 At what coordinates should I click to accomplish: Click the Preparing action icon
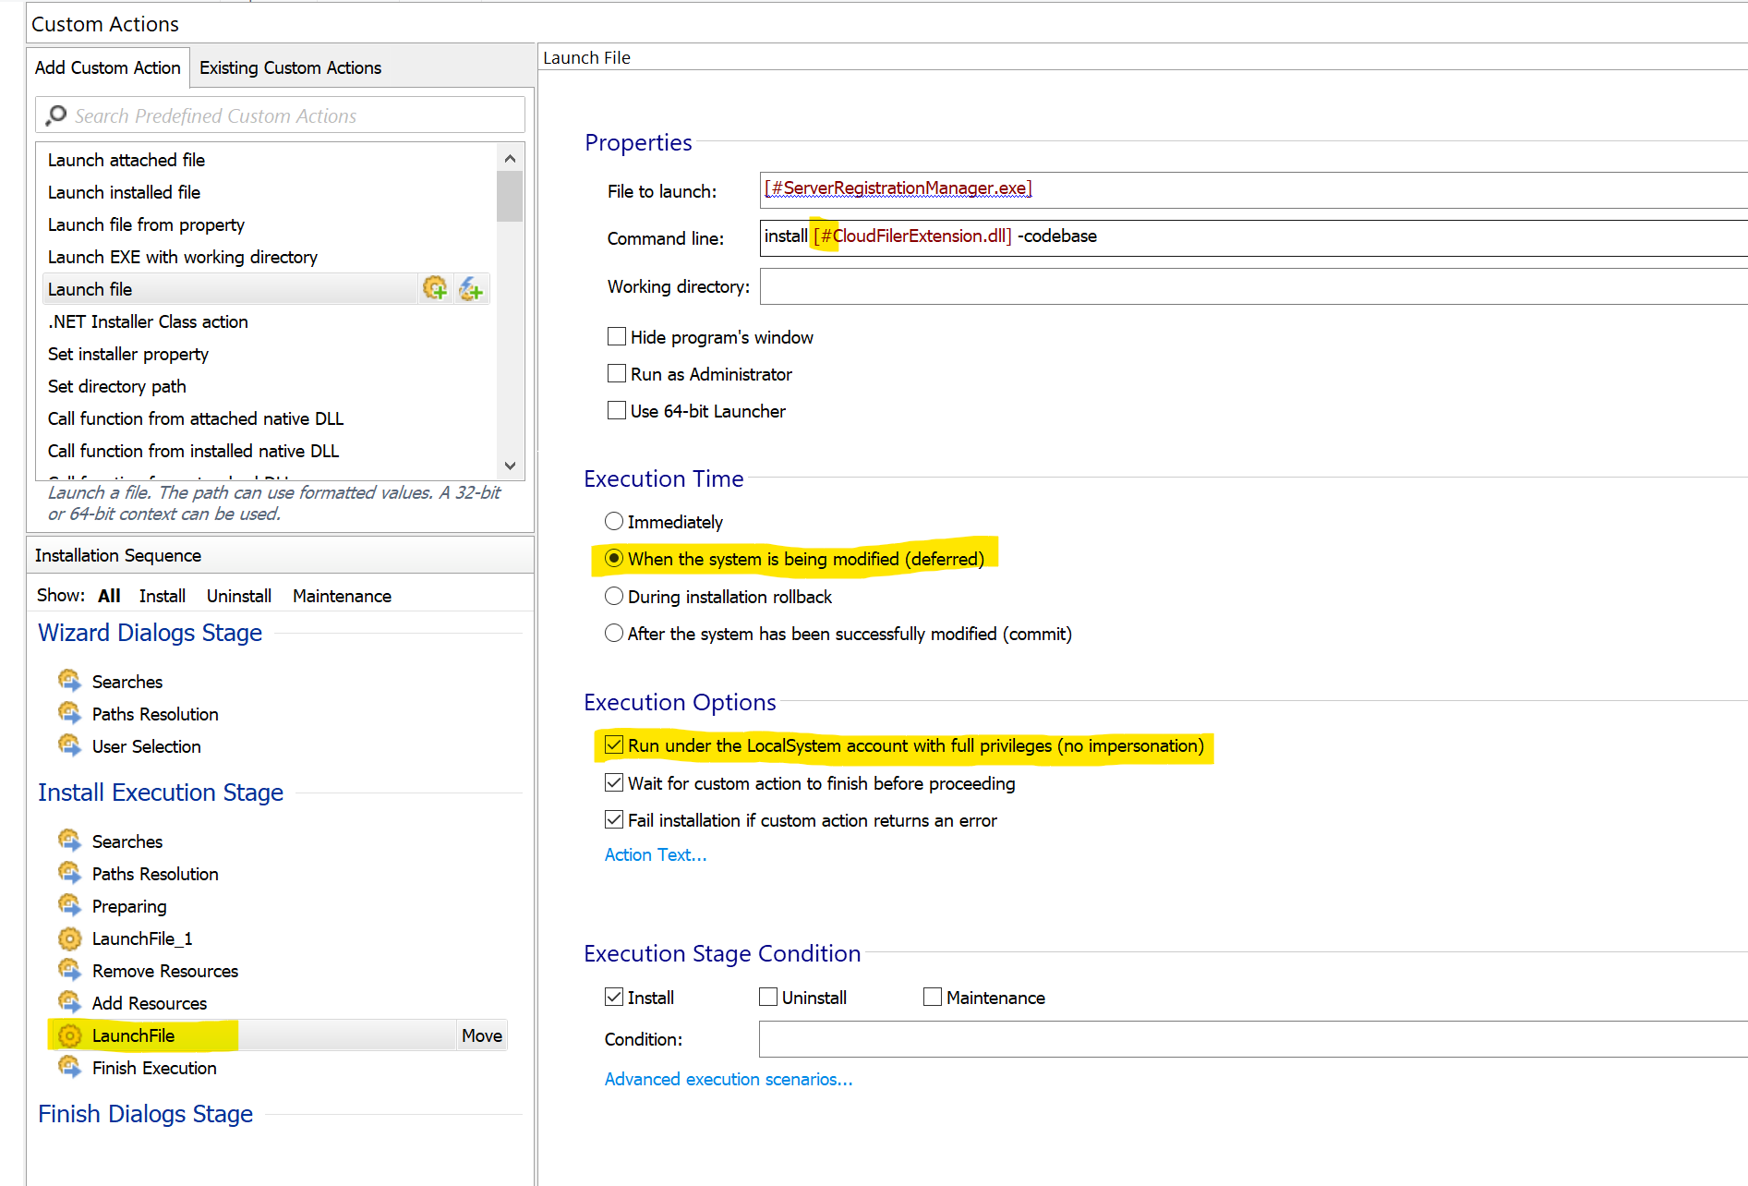pos(69,905)
